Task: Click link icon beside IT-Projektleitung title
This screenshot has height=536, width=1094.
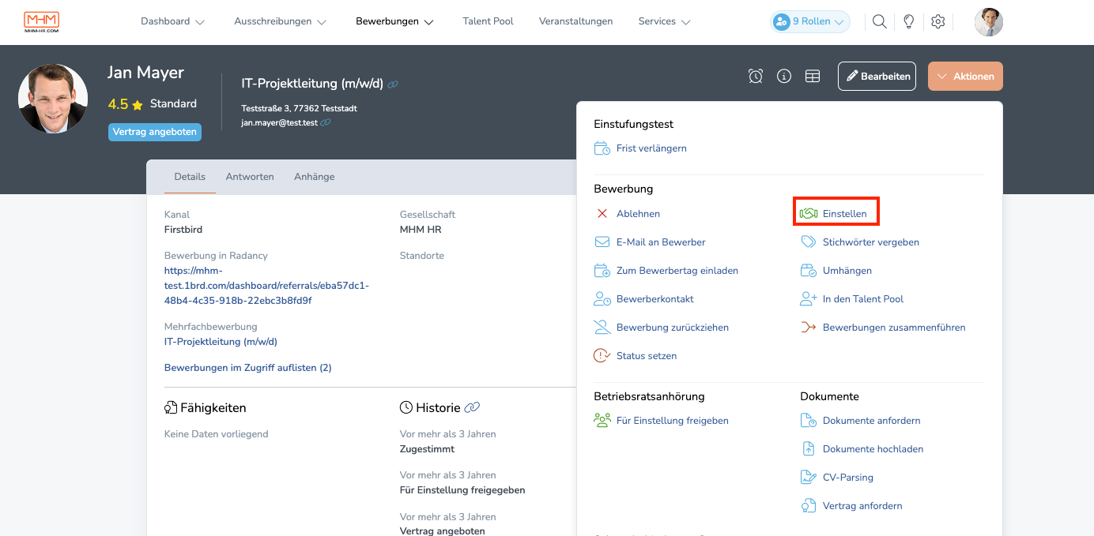Action: 393,84
